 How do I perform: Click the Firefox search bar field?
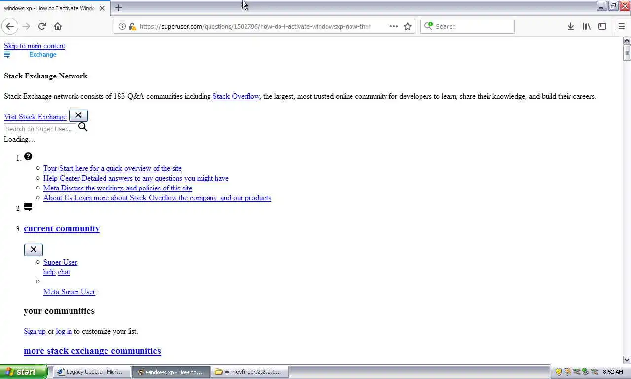467,26
